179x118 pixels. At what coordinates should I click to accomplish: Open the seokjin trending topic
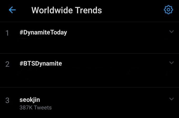click(30, 100)
